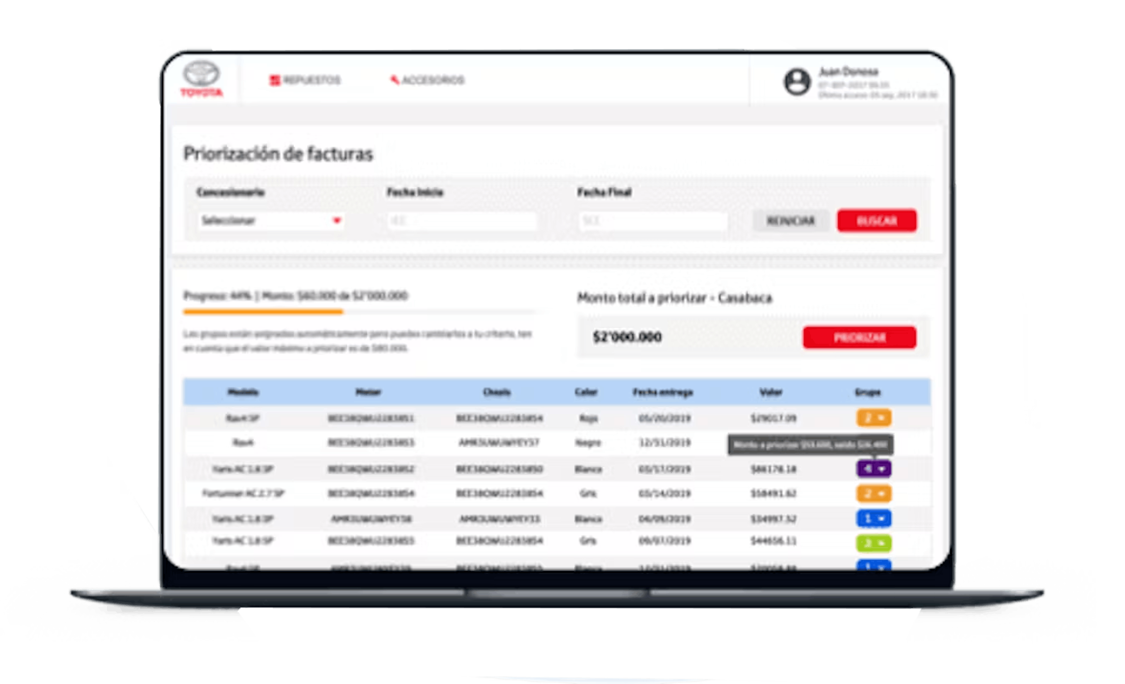Open orange group dropdown in Rojo row
Viewport: 1125px width, 684px height.
(873, 418)
